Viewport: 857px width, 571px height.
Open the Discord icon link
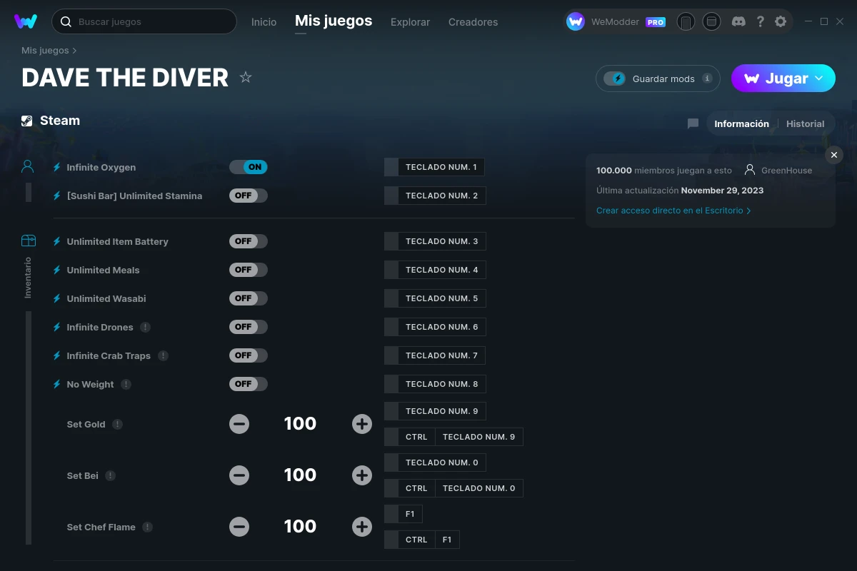(x=739, y=21)
